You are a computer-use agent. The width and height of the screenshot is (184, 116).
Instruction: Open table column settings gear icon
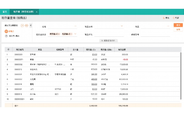(9, 49)
